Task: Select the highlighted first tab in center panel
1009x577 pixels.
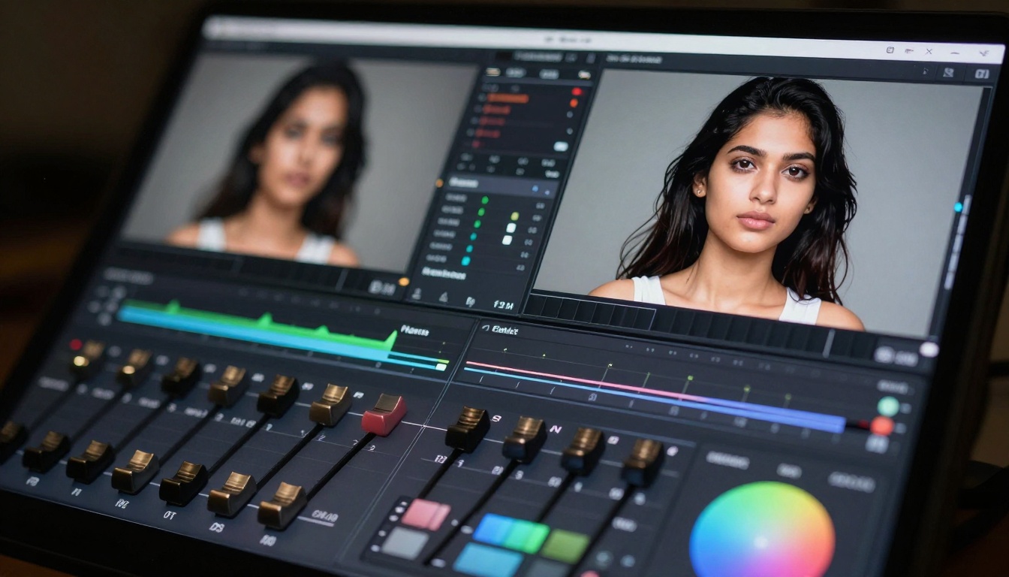Action: point(493,72)
